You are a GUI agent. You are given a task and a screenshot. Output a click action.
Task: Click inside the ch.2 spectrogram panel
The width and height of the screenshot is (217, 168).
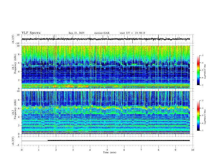click(x=105, y=113)
